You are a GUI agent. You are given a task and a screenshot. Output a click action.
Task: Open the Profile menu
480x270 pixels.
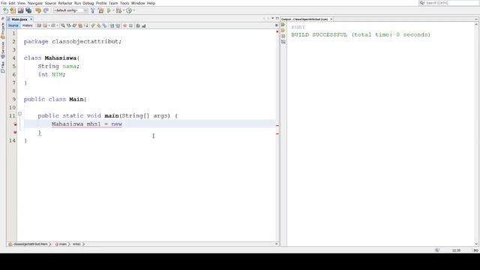pyautogui.click(x=101, y=3)
